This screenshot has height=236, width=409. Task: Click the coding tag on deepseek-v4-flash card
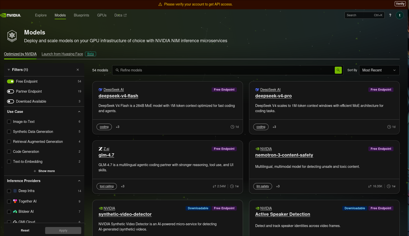click(x=104, y=127)
